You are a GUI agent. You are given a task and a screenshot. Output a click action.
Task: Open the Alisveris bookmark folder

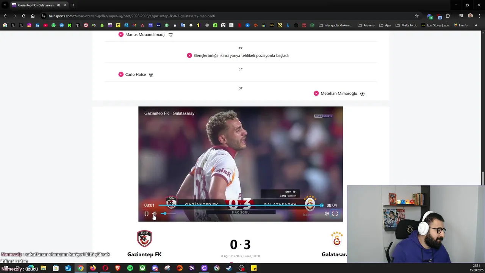366,25
